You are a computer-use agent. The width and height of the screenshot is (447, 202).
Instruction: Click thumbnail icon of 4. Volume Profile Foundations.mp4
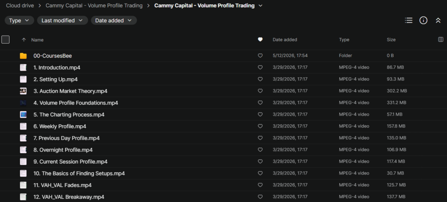[x=24, y=103]
